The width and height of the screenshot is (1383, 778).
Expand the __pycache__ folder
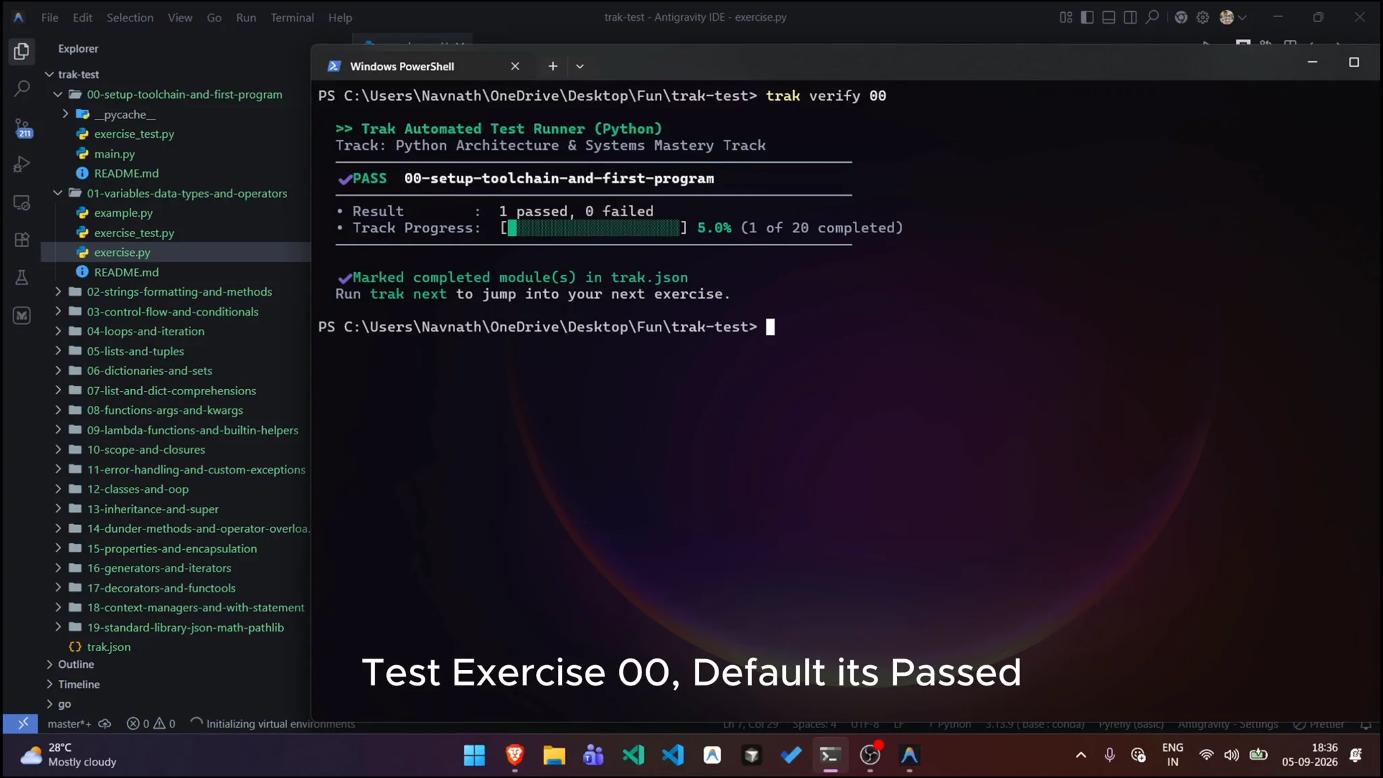pos(66,114)
